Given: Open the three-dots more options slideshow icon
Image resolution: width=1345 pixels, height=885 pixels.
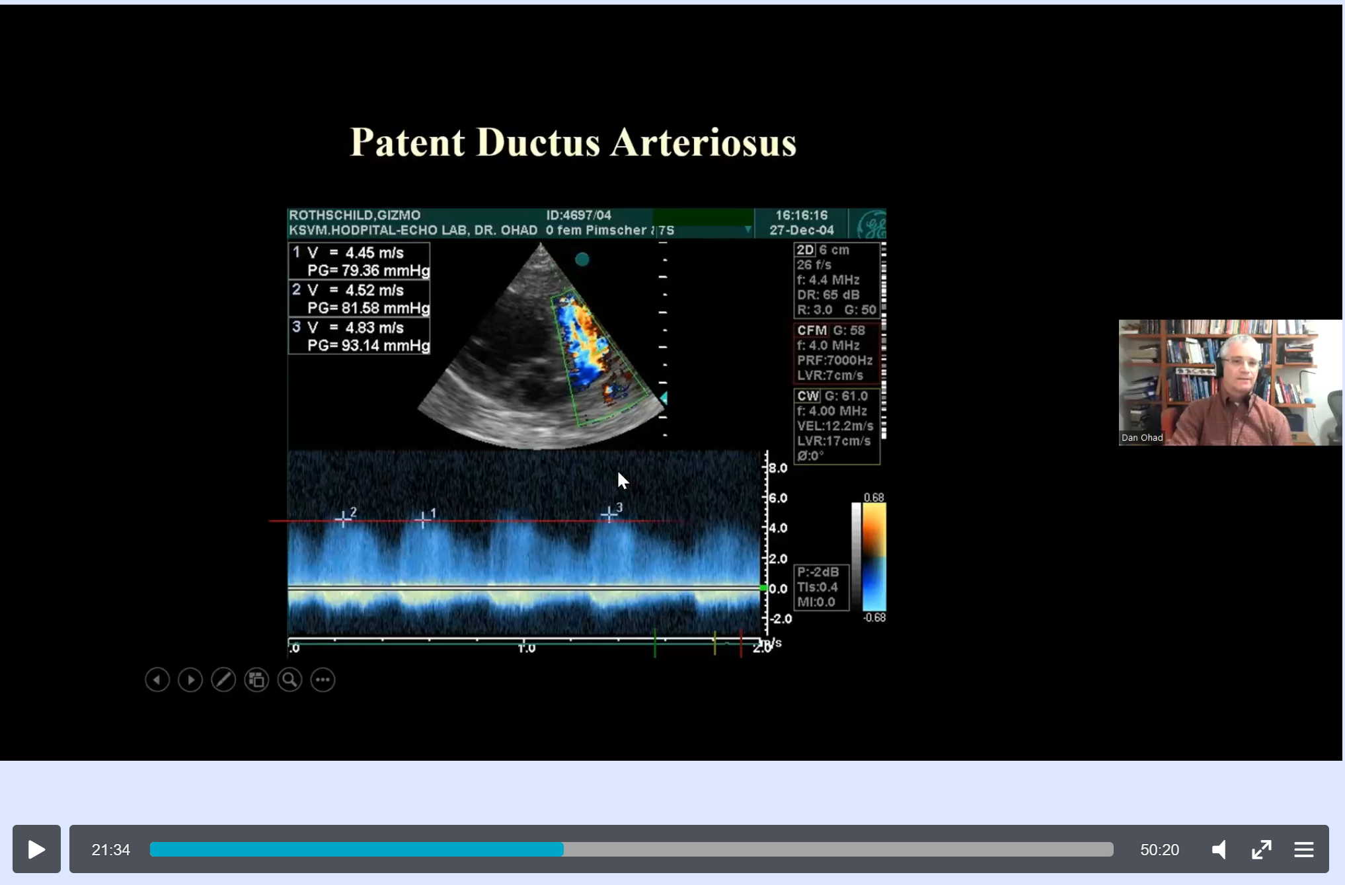Looking at the screenshot, I should (323, 679).
